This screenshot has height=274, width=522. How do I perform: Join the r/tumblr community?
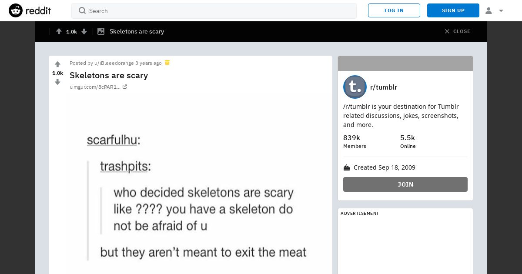(x=405, y=184)
